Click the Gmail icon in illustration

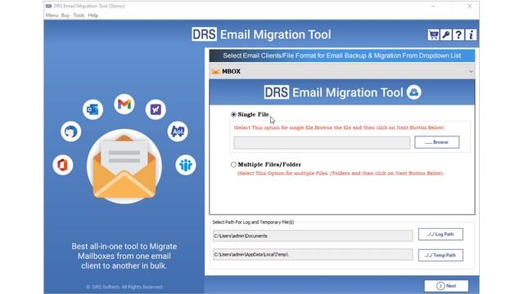click(x=124, y=105)
